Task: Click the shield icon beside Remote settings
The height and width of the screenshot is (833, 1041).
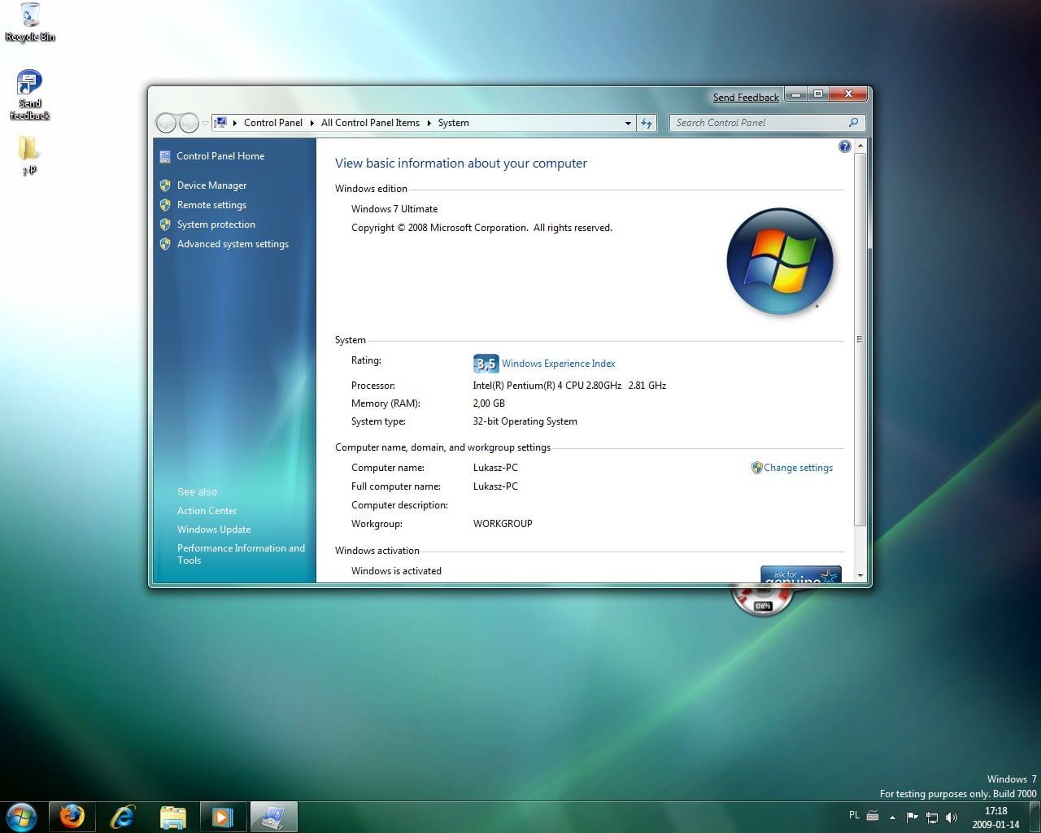Action: (165, 205)
